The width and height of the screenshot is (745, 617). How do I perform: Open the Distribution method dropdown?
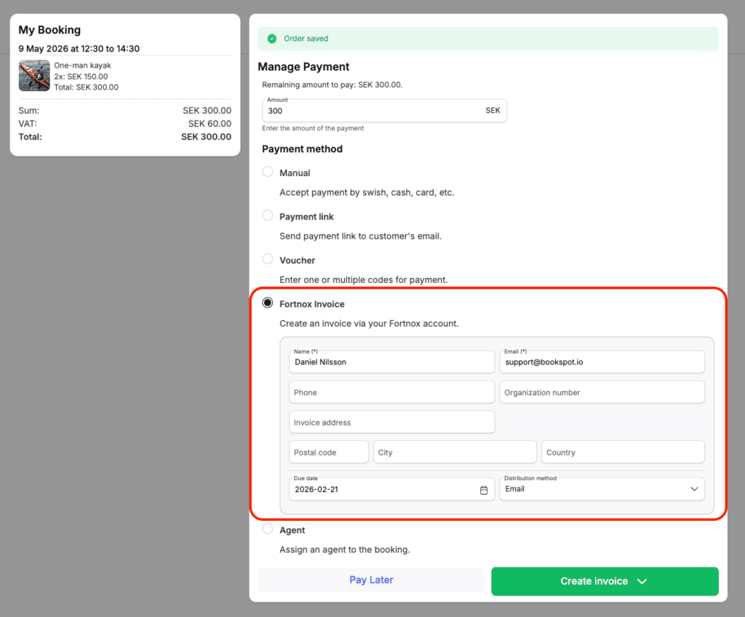click(x=602, y=489)
